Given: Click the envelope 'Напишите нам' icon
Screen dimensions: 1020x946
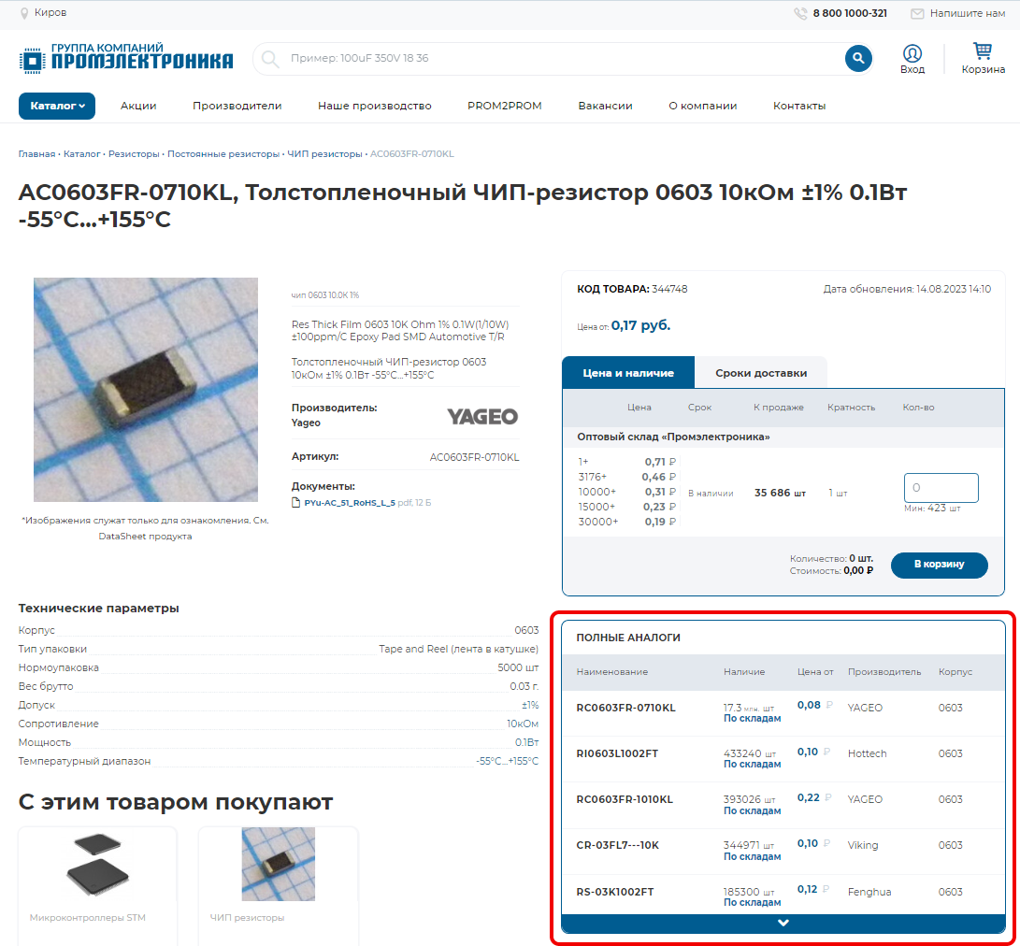Looking at the screenshot, I should coord(917,14).
